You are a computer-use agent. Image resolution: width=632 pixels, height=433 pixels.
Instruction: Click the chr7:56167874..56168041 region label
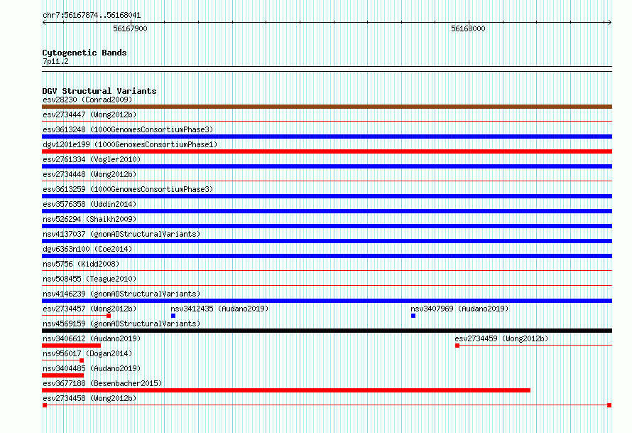(x=92, y=16)
